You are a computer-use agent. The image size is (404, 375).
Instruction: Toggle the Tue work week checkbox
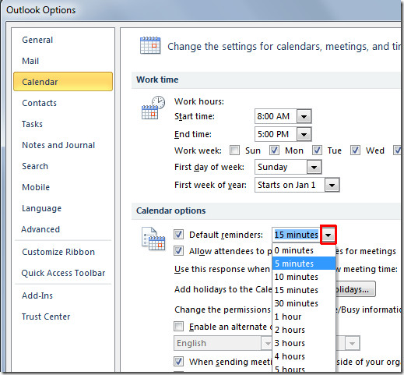[317, 150]
